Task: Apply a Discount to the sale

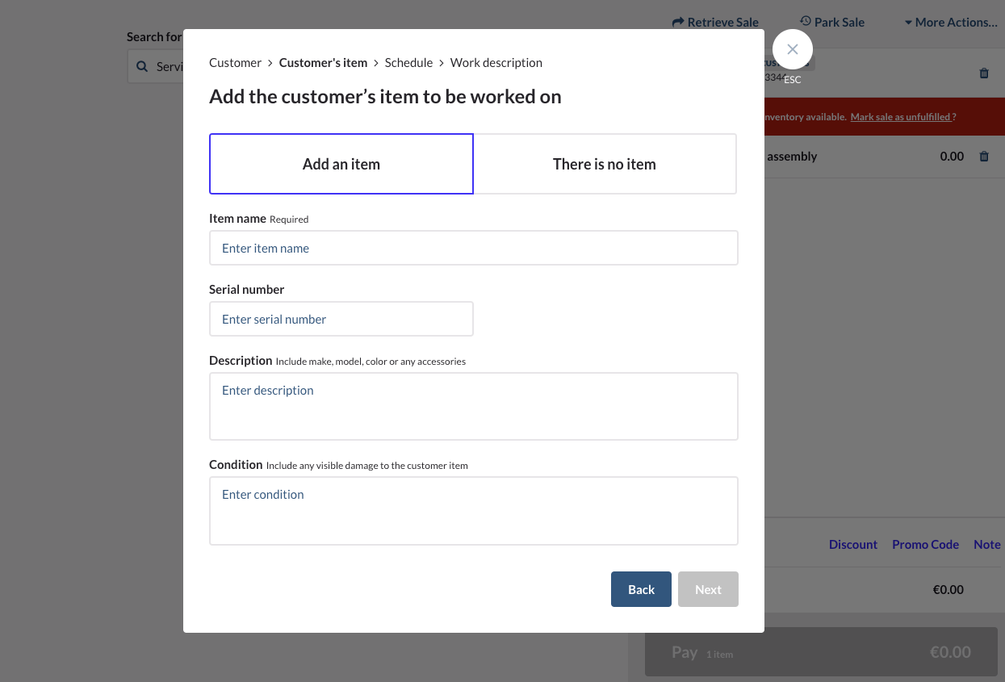Action: (x=853, y=545)
